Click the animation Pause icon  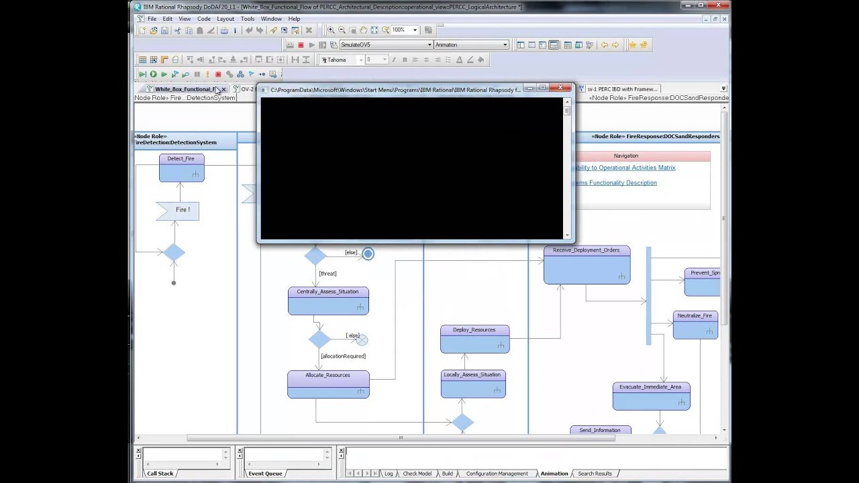pos(197,74)
